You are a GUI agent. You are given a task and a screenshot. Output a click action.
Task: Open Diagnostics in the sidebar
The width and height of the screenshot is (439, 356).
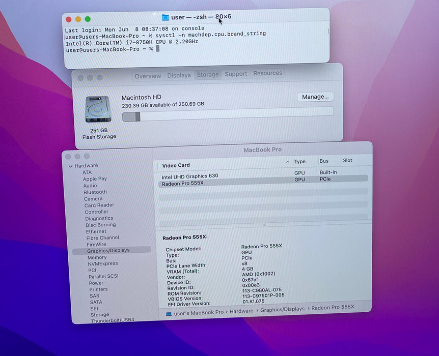[x=99, y=218]
